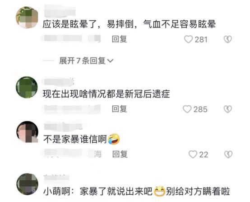This screenshot has width=250, height=202.
Task: Open first commenter's plant avatar
Action: click(x=27, y=18)
